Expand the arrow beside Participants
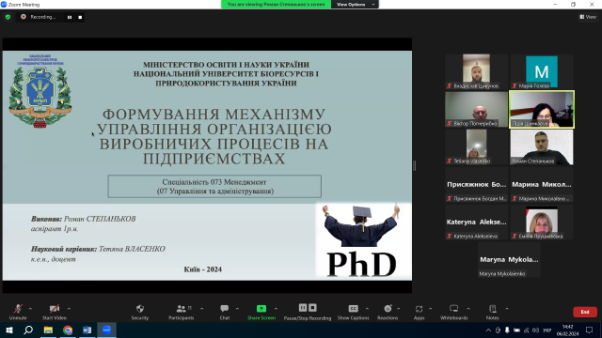Screen dimensions: 602x338 [x=202, y=309]
